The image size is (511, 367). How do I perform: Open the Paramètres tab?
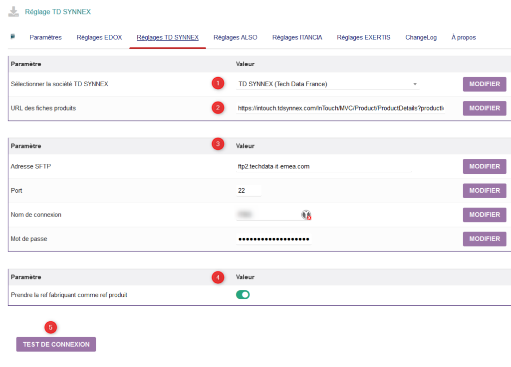pos(45,37)
